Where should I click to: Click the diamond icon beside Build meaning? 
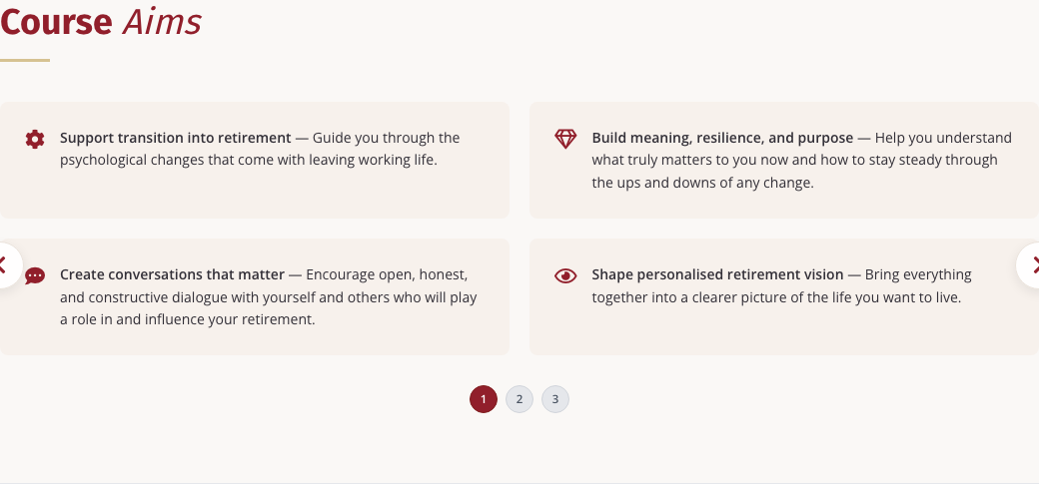(565, 139)
